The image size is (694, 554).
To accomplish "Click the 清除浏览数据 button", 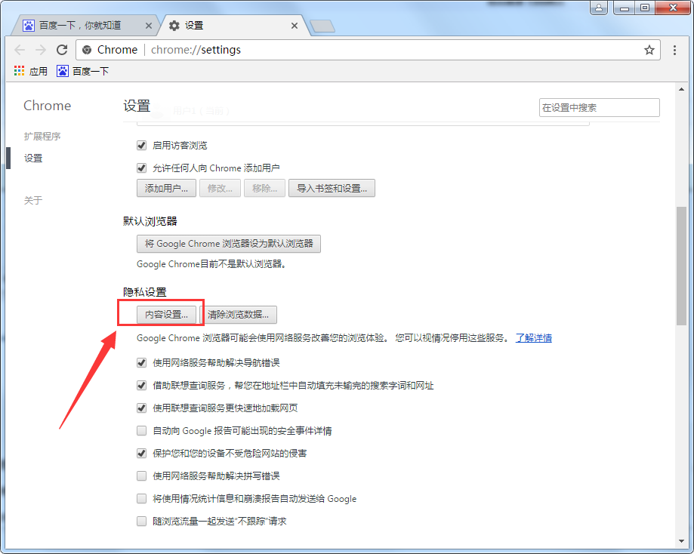I will click(x=241, y=315).
